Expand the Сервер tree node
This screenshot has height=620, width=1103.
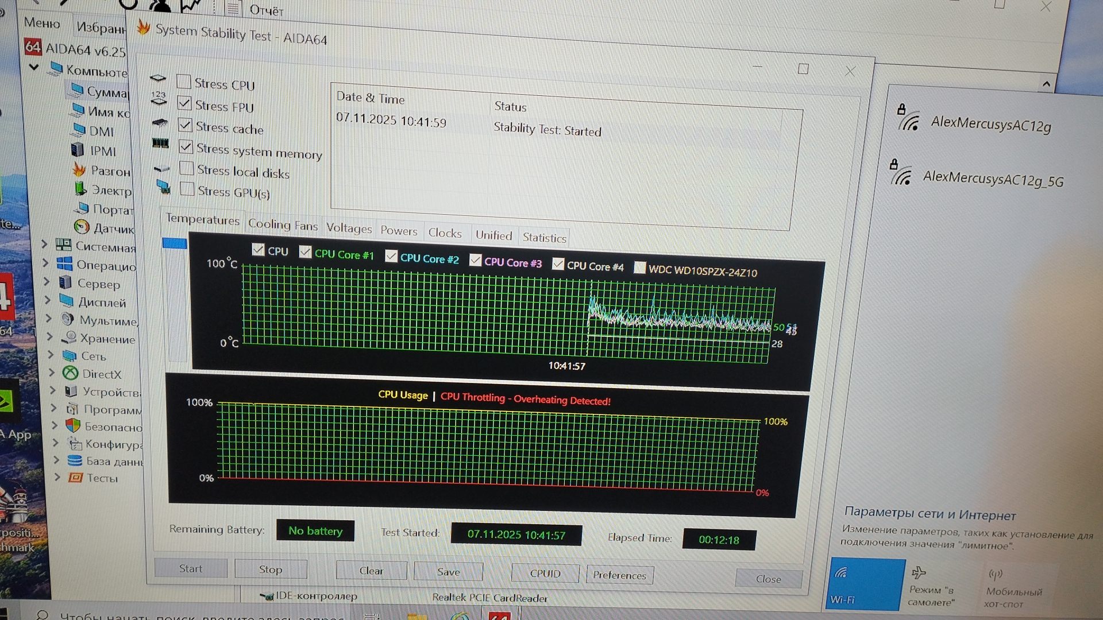pos(47,282)
